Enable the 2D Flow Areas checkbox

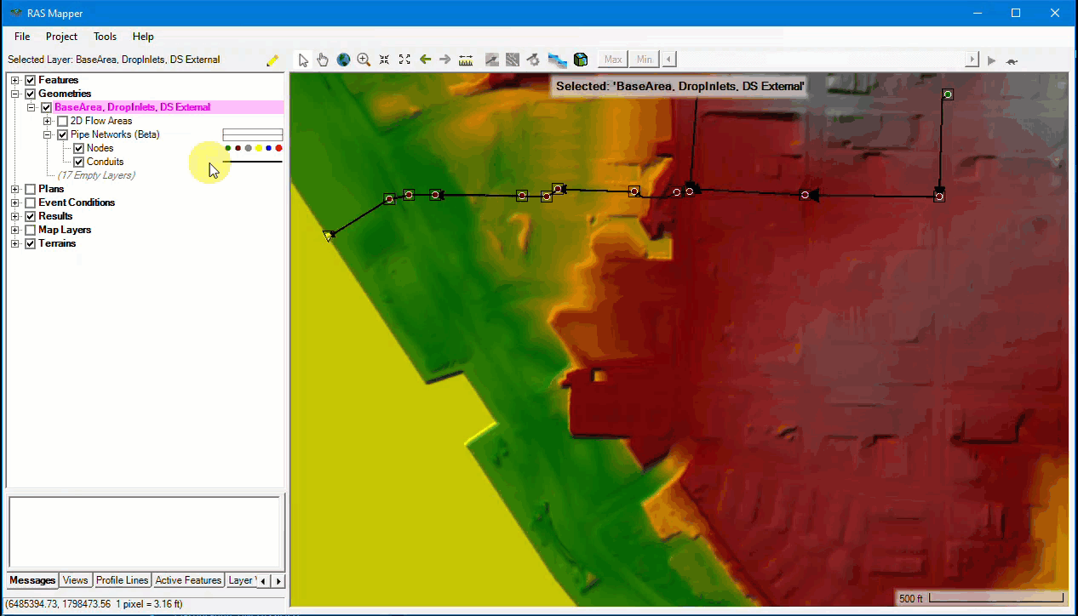[62, 121]
